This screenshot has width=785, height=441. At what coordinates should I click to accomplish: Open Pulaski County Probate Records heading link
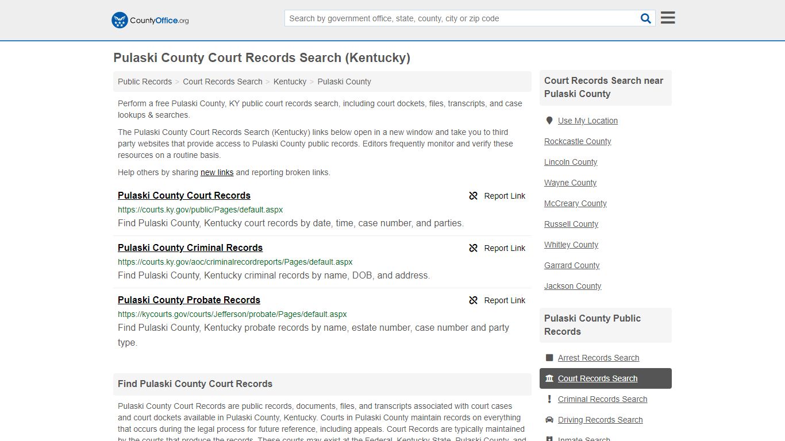[189, 300]
